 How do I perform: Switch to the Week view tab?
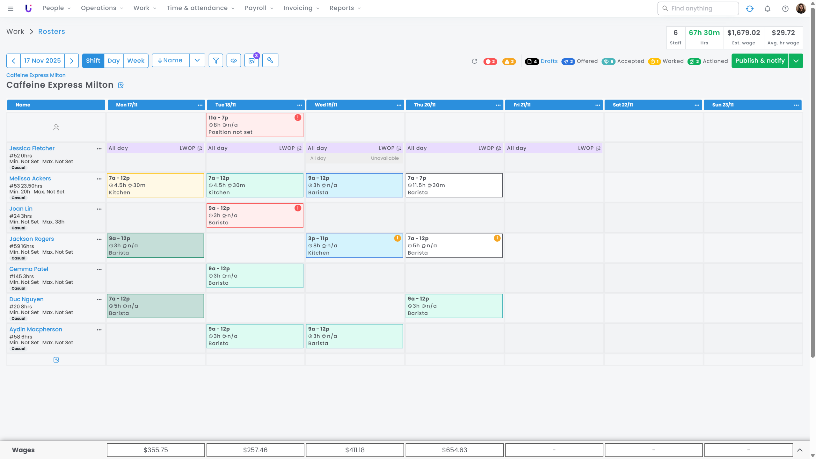coord(136,61)
